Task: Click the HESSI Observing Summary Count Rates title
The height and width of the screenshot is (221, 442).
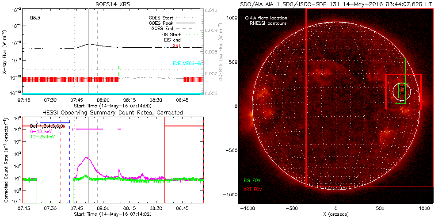Action: pyautogui.click(x=112, y=113)
